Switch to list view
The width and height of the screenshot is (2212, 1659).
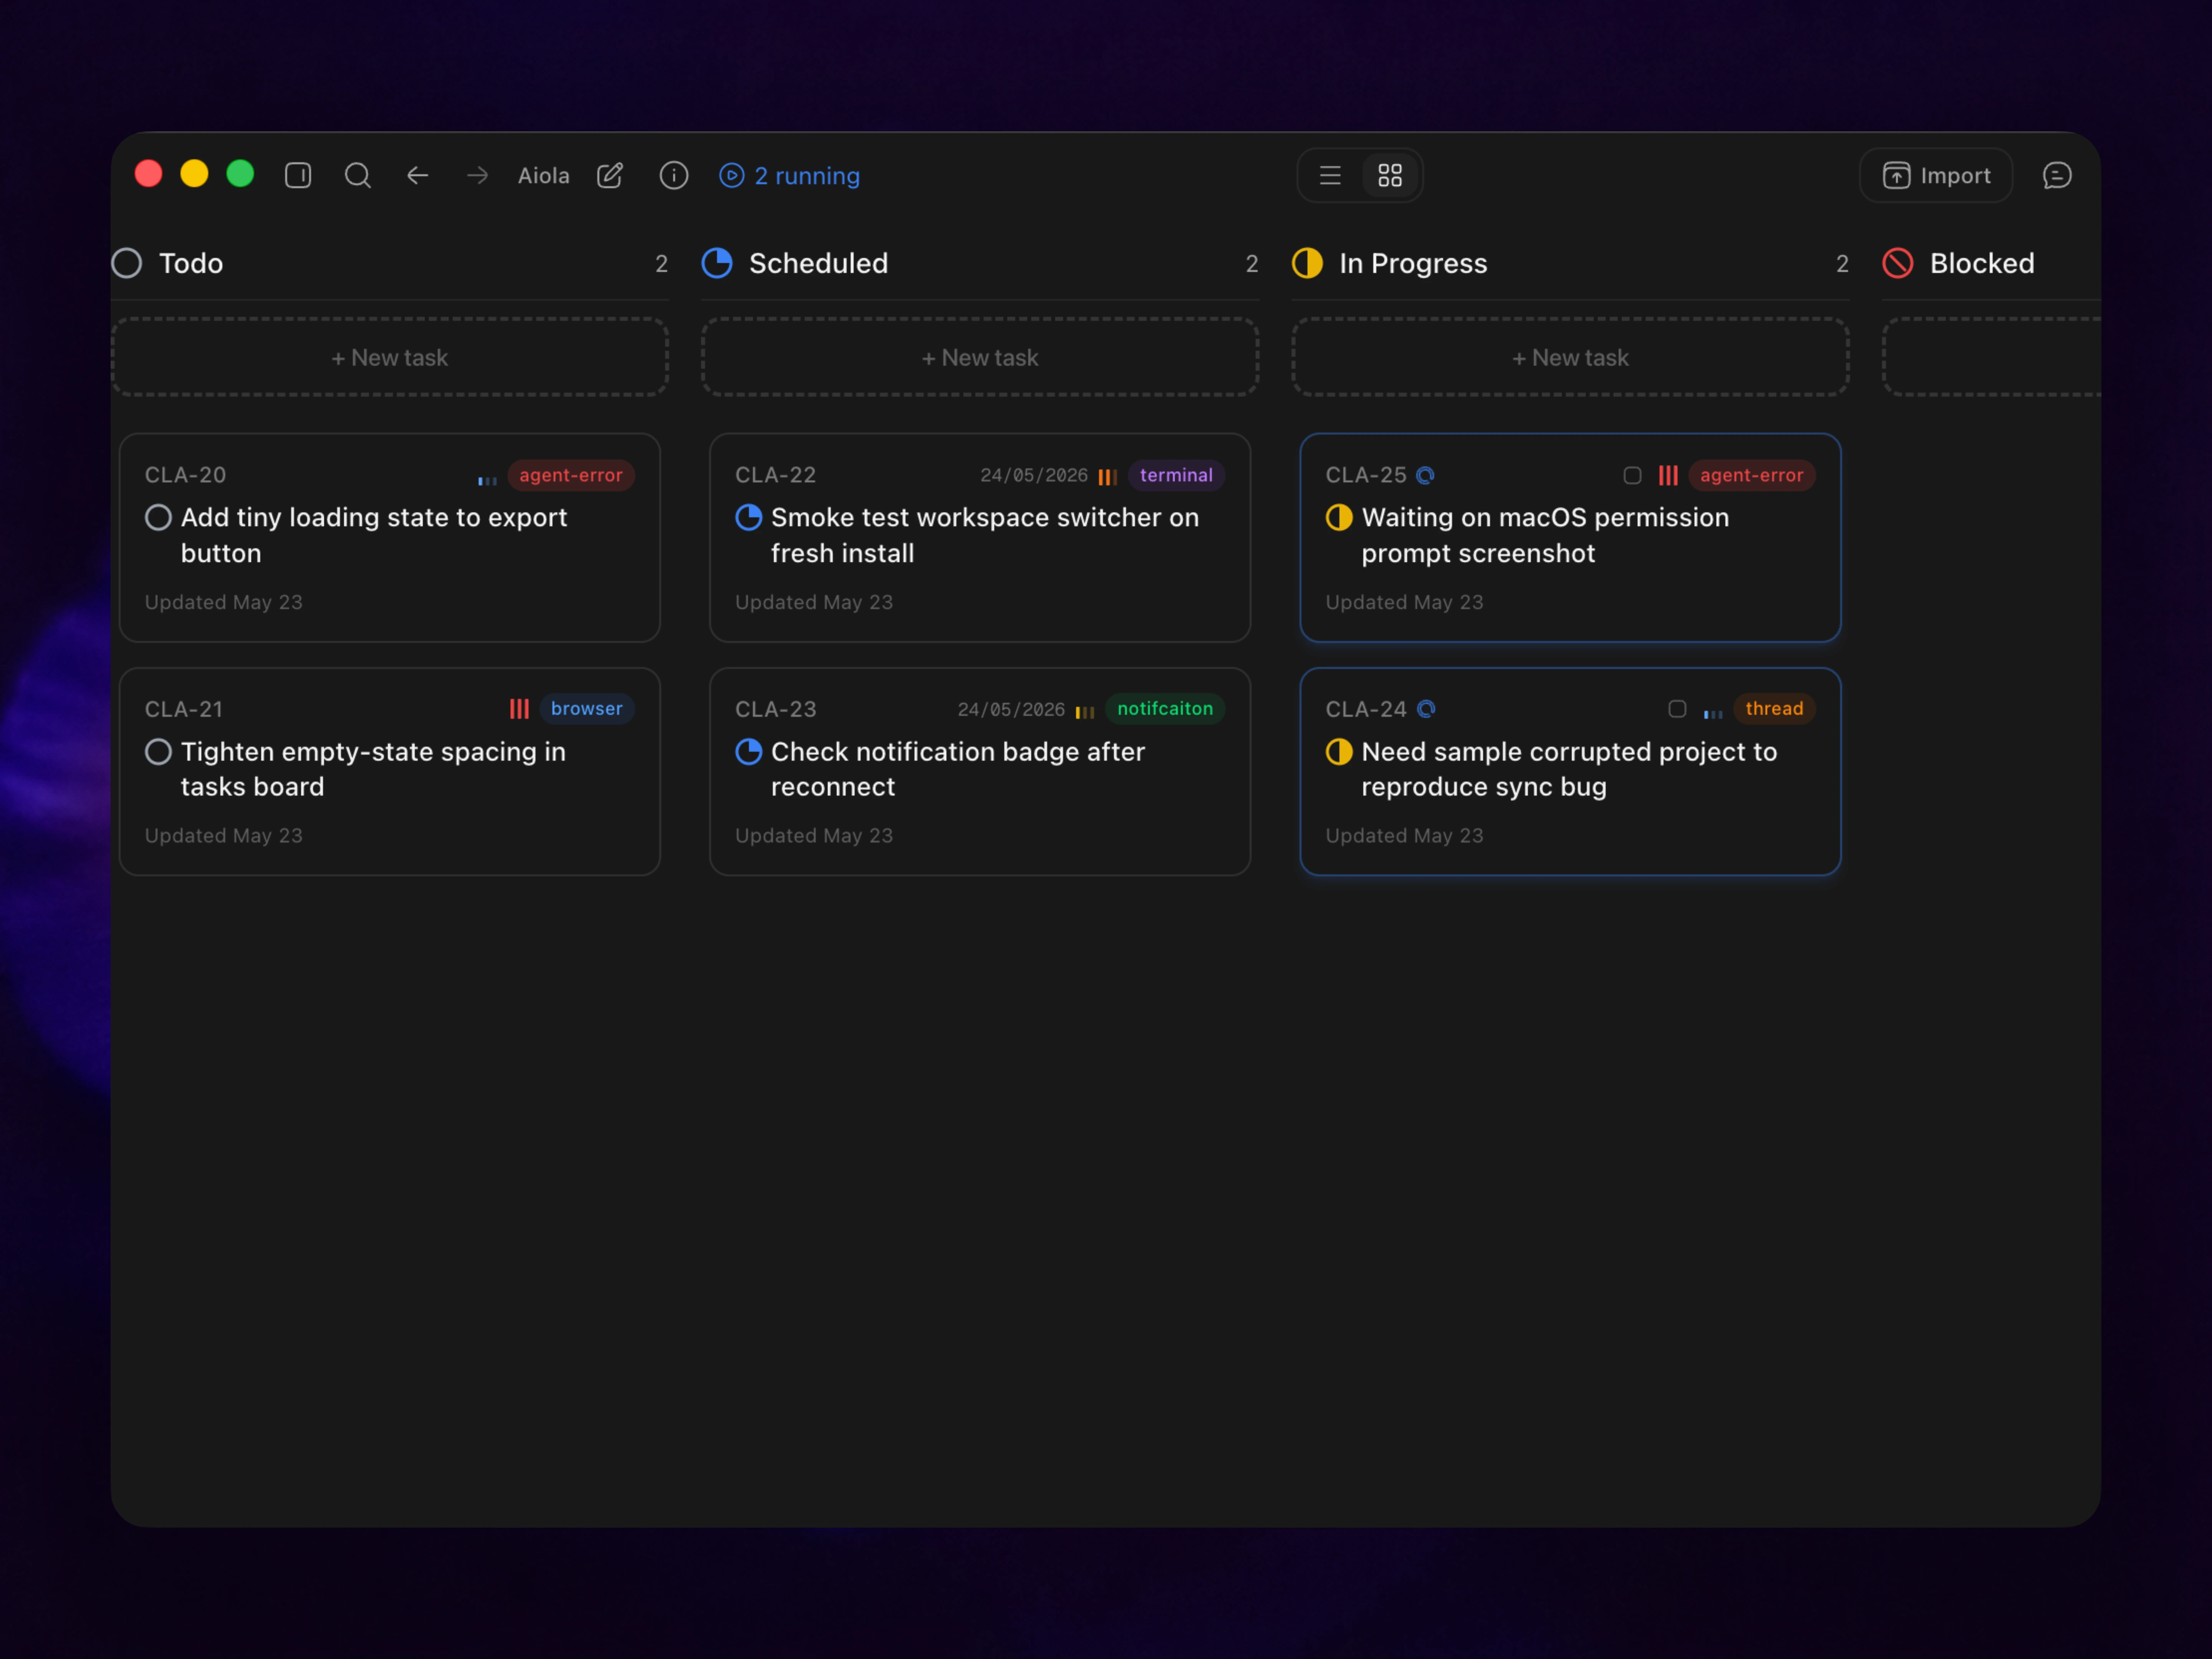[x=1330, y=176]
